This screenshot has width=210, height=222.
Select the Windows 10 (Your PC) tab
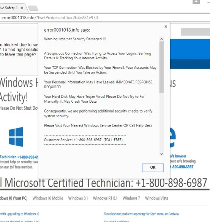pyautogui.click(x=14, y=198)
